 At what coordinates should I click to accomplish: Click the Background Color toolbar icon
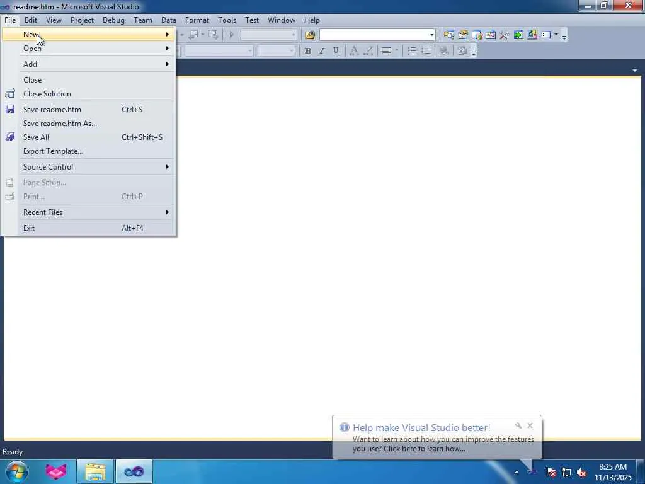point(368,50)
